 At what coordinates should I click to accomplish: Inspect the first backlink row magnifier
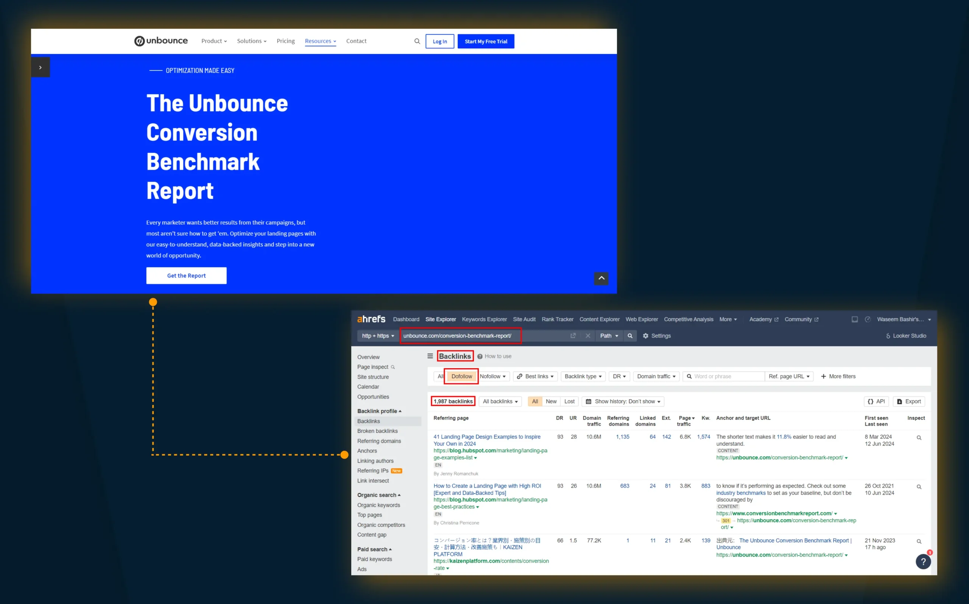click(919, 437)
